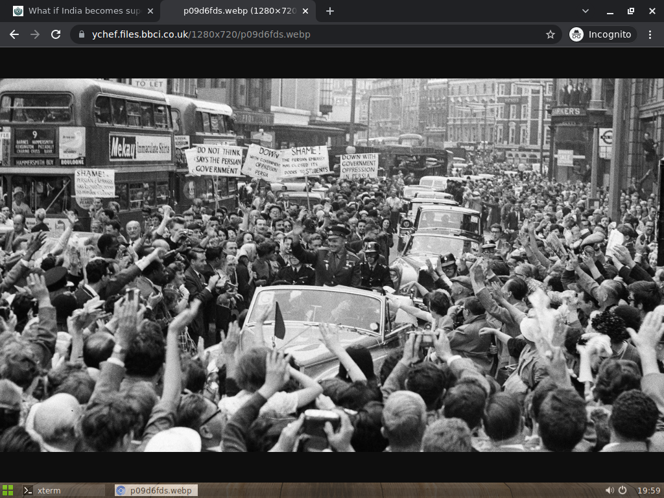Expand the tab search dropdown
The image size is (664, 498).
[x=586, y=11]
